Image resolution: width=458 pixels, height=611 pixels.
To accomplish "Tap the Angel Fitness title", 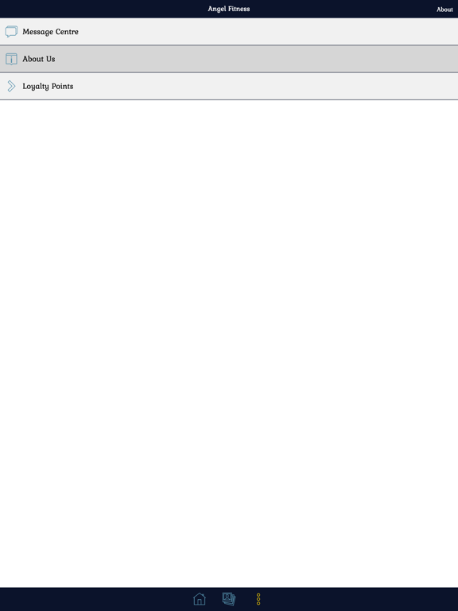I will point(229,9).
